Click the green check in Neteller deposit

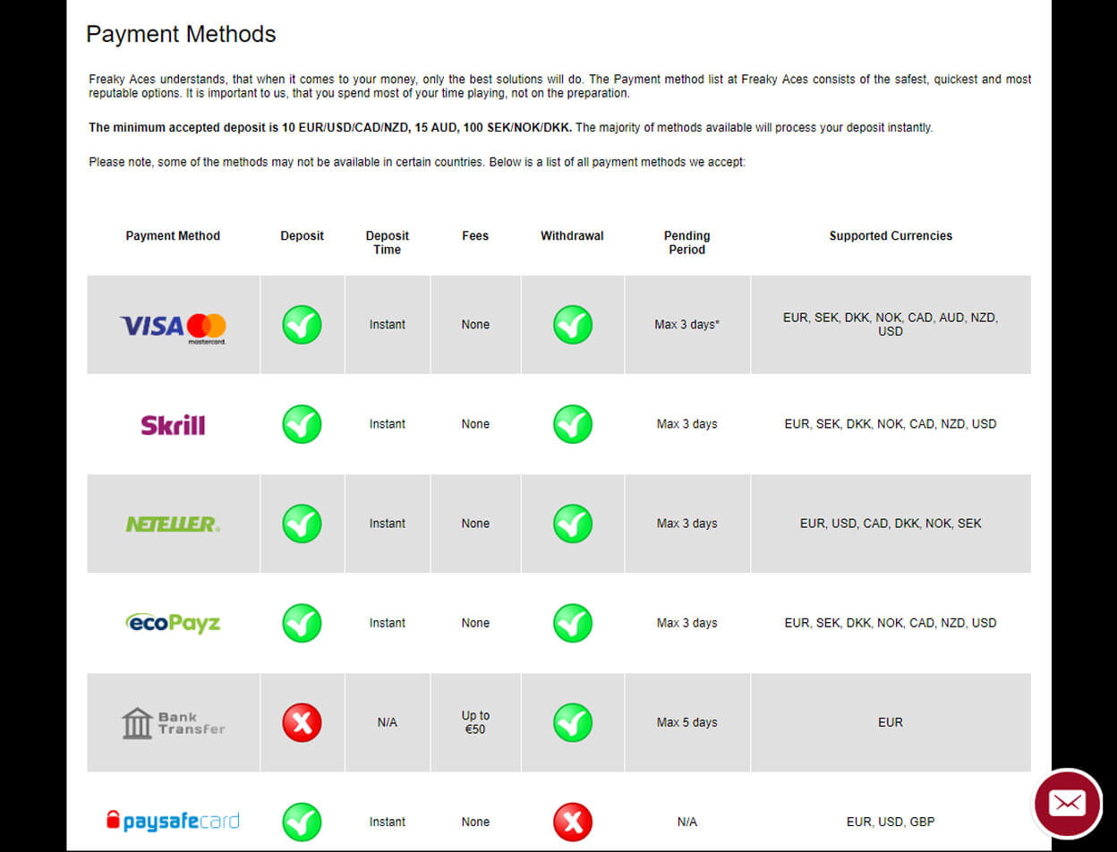click(x=302, y=524)
